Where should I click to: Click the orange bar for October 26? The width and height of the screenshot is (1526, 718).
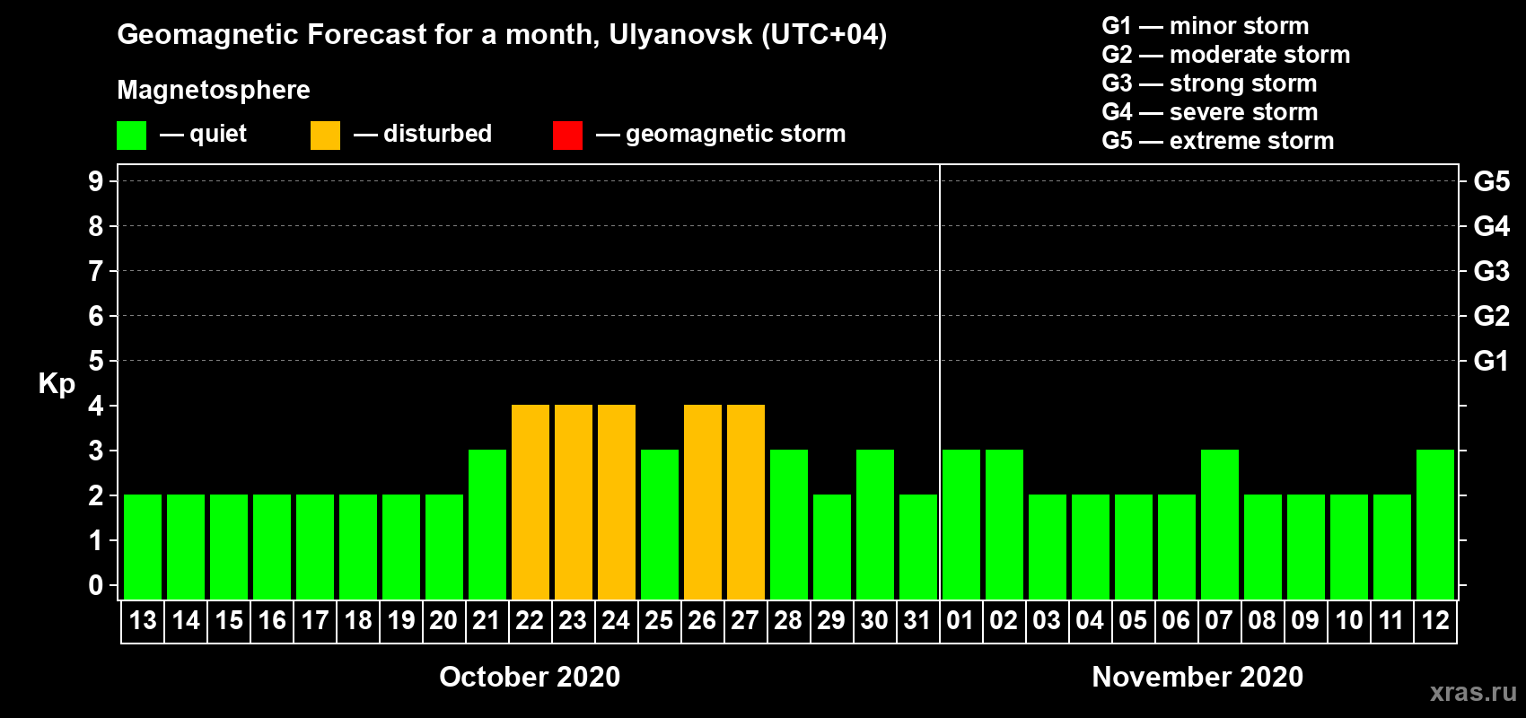[703, 502]
